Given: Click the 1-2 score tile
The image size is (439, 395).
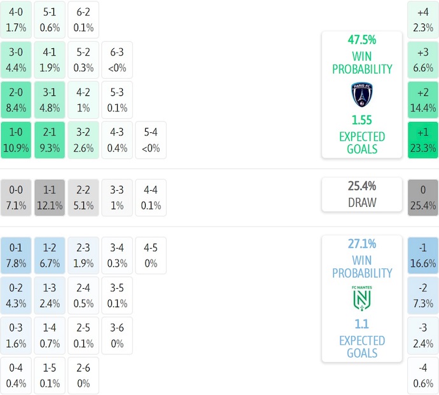Looking at the screenshot, I should click(50, 255).
